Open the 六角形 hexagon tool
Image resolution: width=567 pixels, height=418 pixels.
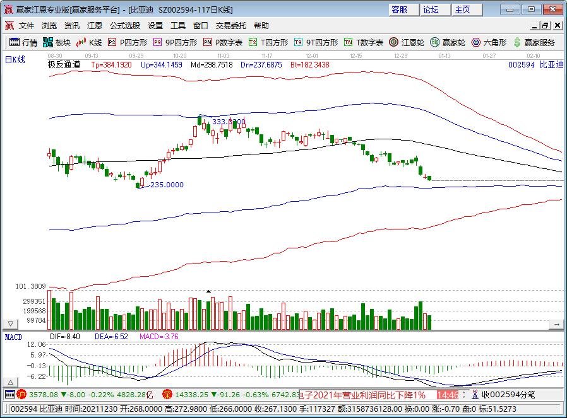[x=489, y=43]
